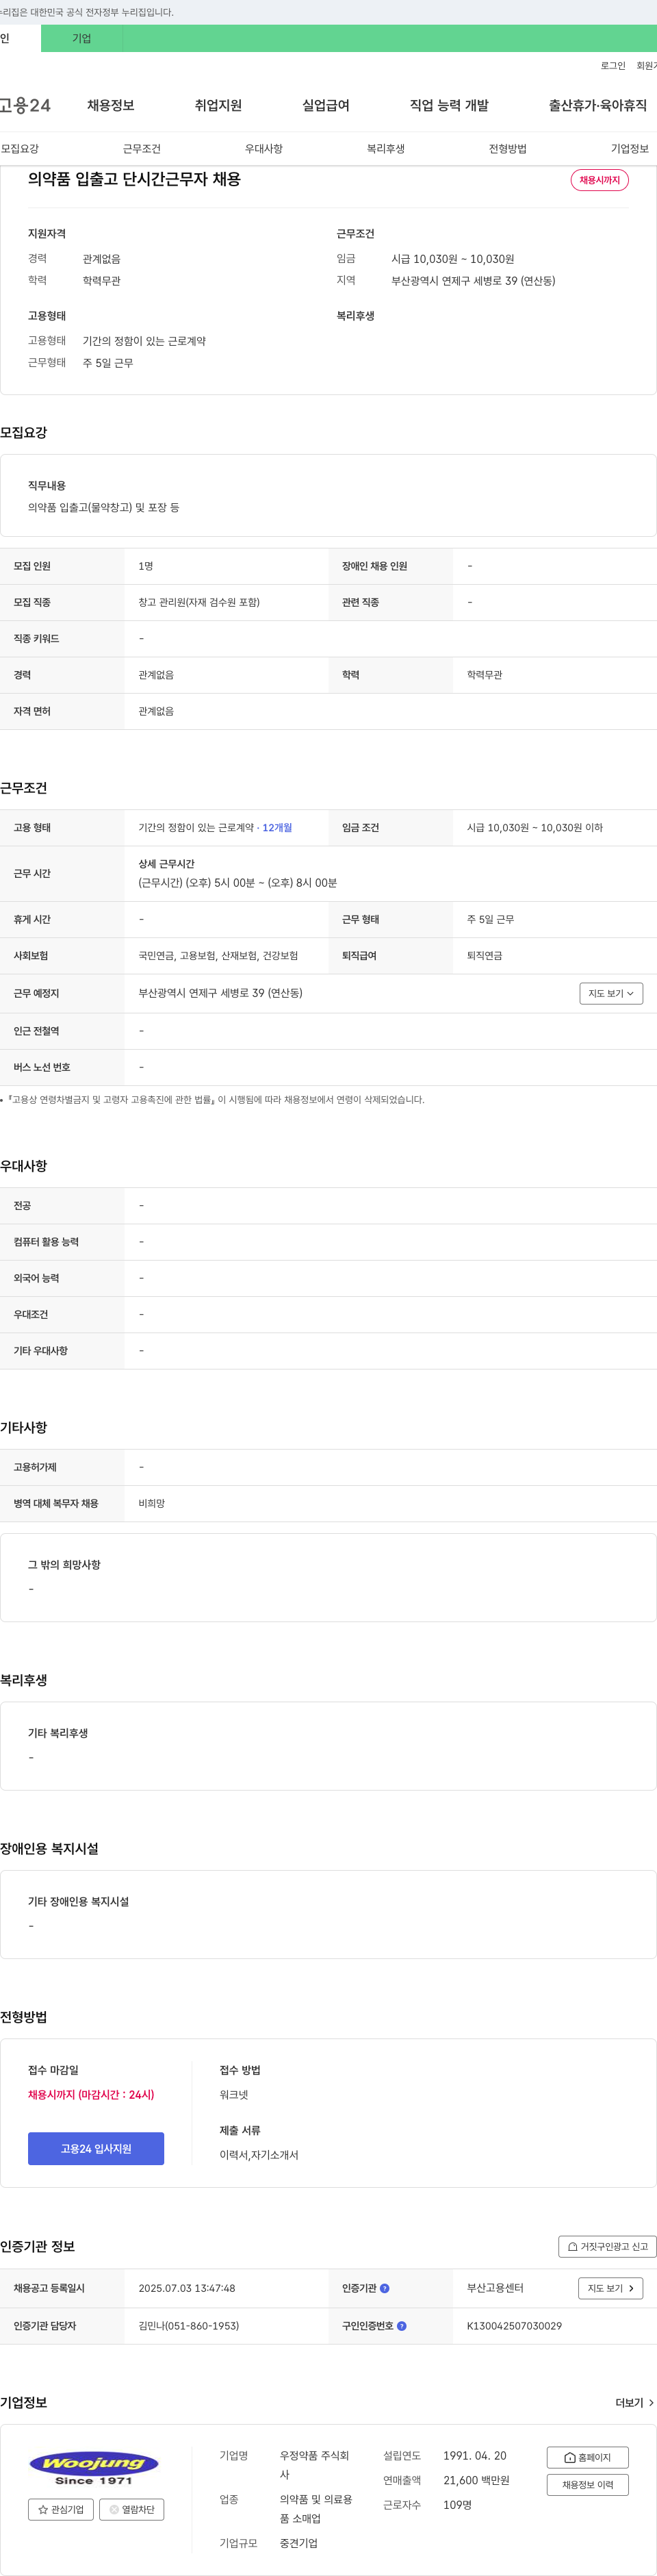Viewport: 657px width, 2576px height.
Task: Click the 구인인증번호 help question-mark icon
Action: tap(402, 2325)
